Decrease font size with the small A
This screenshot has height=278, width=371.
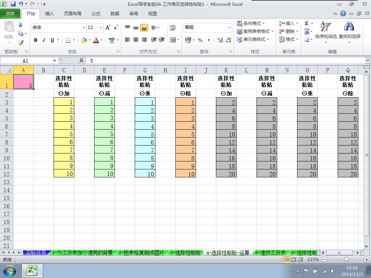tap(116, 28)
